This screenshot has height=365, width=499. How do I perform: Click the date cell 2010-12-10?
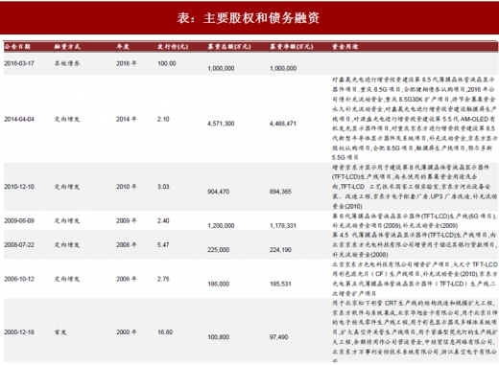point(19,187)
